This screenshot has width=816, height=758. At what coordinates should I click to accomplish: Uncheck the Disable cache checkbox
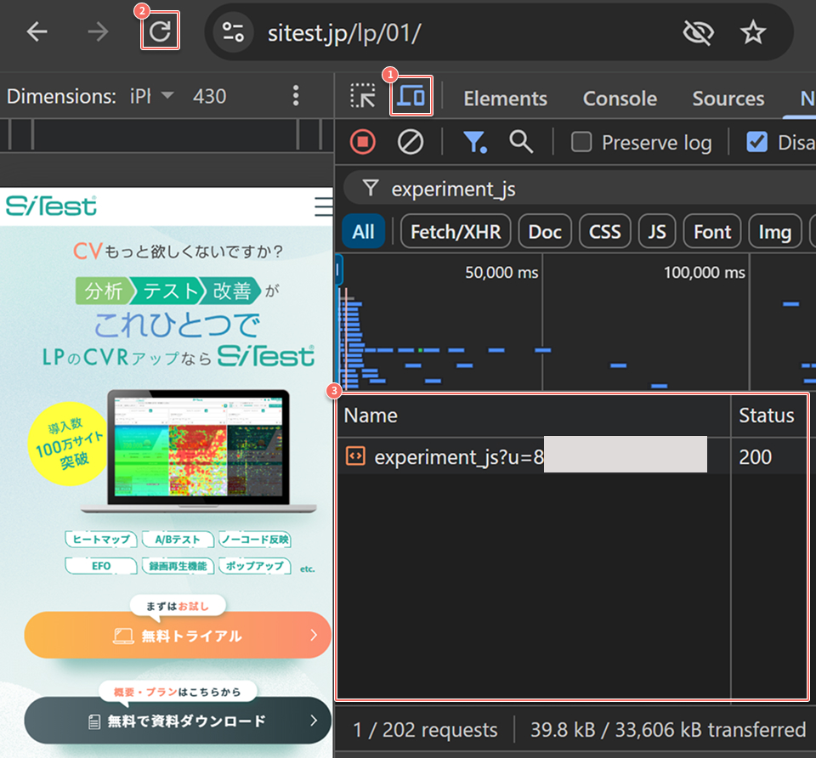pyautogui.click(x=756, y=142)
